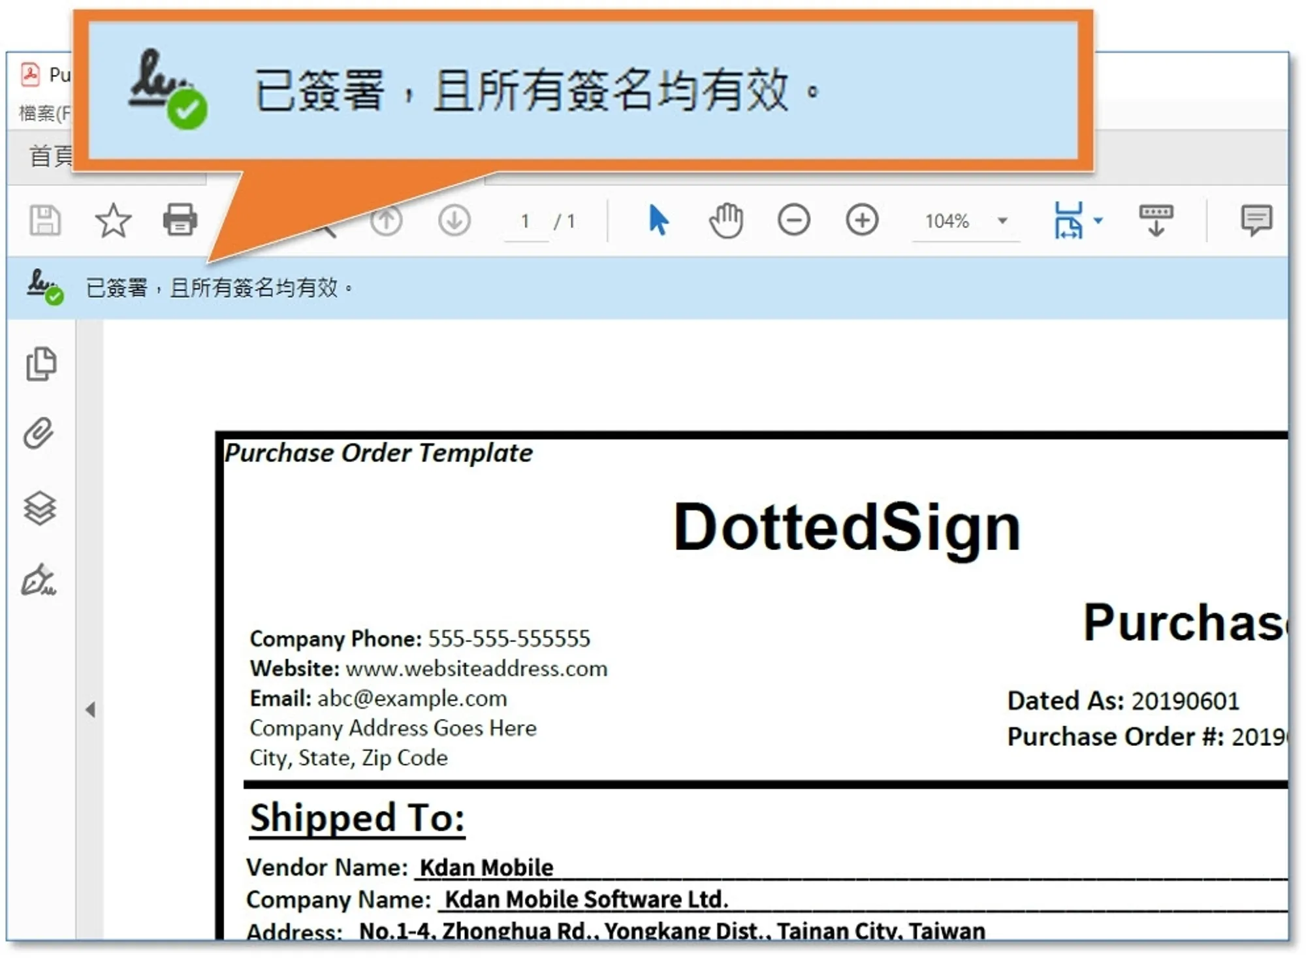Click Kdan Mobile vendor name value
This screenshot has height=958, width=1306.
click(x=486, y=867)
